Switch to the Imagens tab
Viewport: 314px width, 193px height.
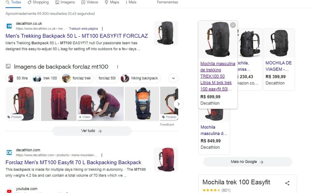coord(65,2)
